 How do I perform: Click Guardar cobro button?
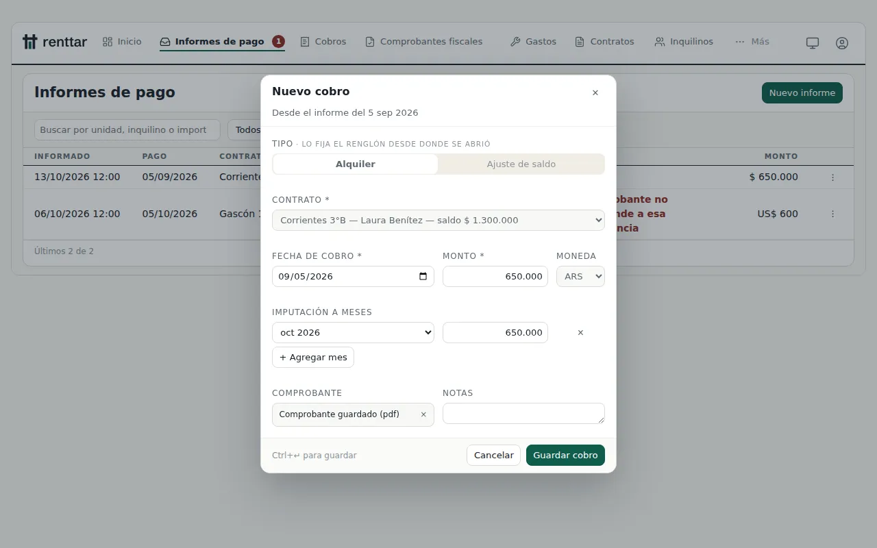pyautogui.click(x=565, y=456)
